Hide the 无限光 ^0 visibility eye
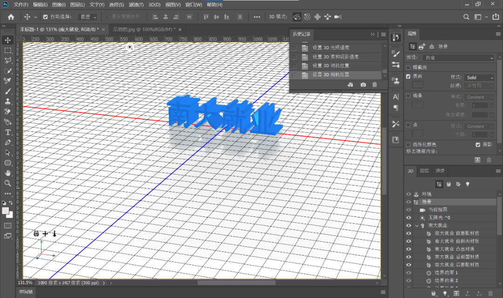Viewport: 503px width, 298px height. coord(409,217)
